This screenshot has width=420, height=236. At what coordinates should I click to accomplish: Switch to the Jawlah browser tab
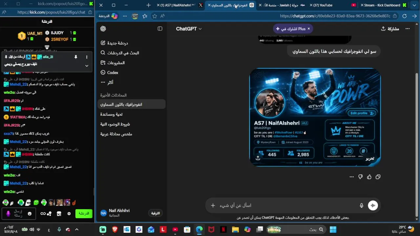coord(282,5)
